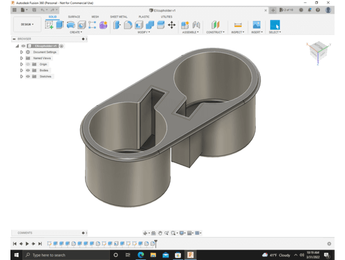Select the Move/Copy tool

click(x=171, y=25)
